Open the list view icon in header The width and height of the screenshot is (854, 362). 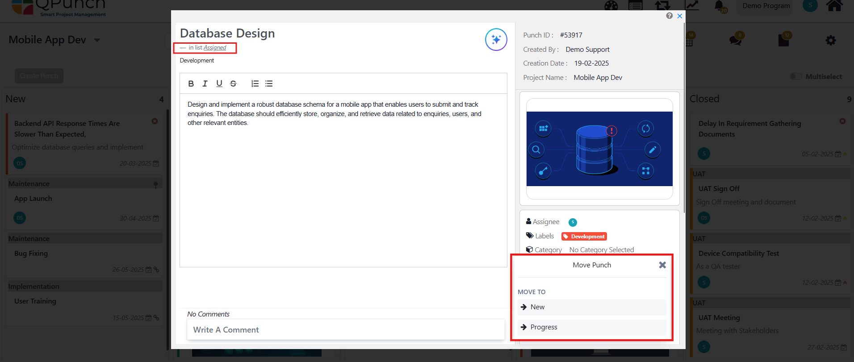(636, 6)
